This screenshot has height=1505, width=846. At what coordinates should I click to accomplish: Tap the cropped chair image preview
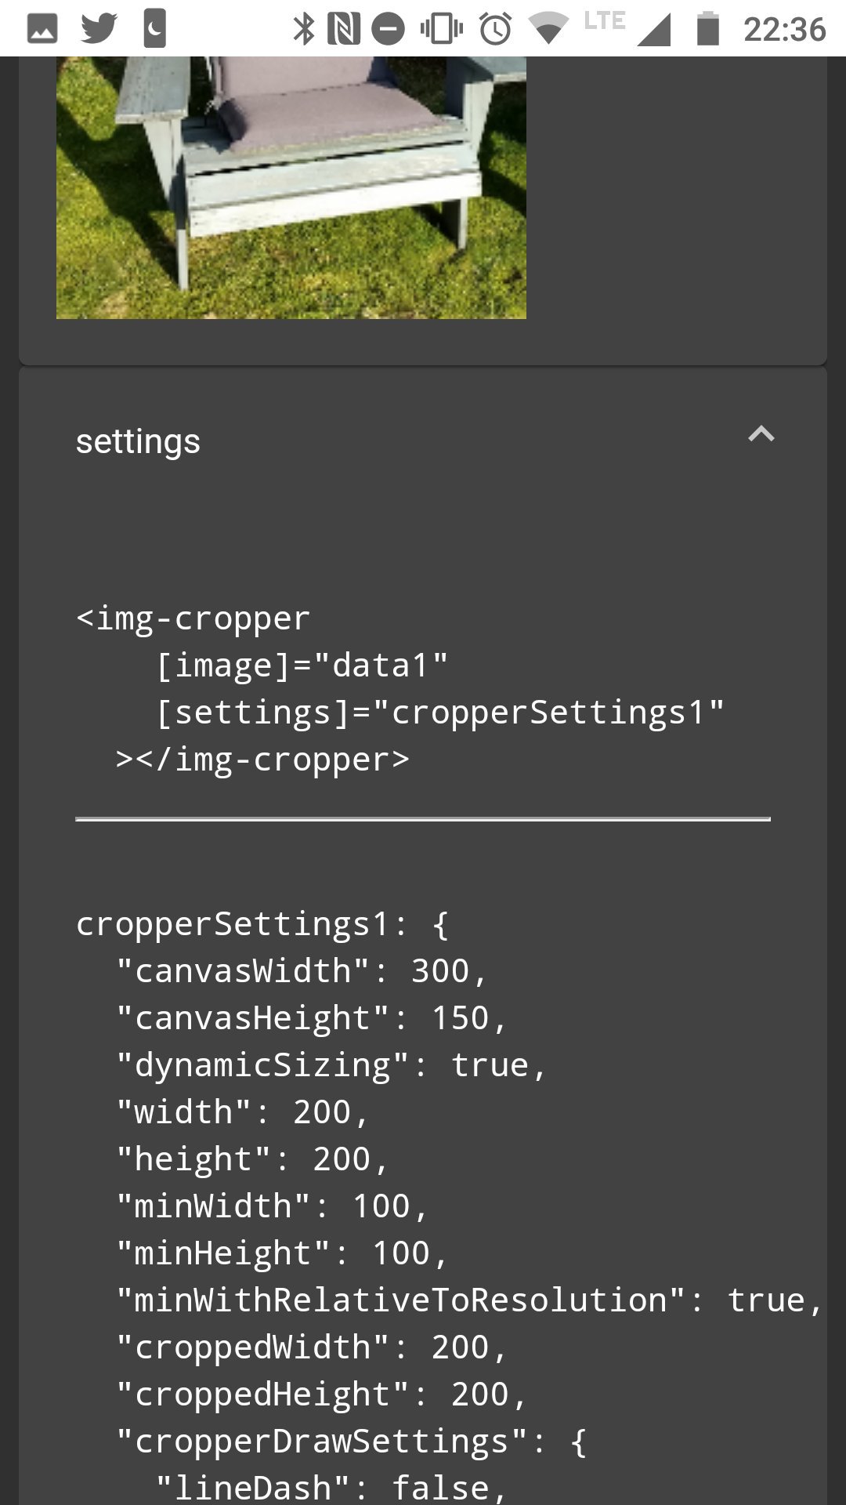291,187
